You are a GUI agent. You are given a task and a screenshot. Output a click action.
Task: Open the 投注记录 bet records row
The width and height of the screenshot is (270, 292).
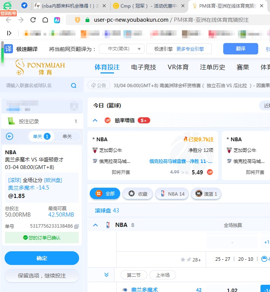(x=42, y=121)
